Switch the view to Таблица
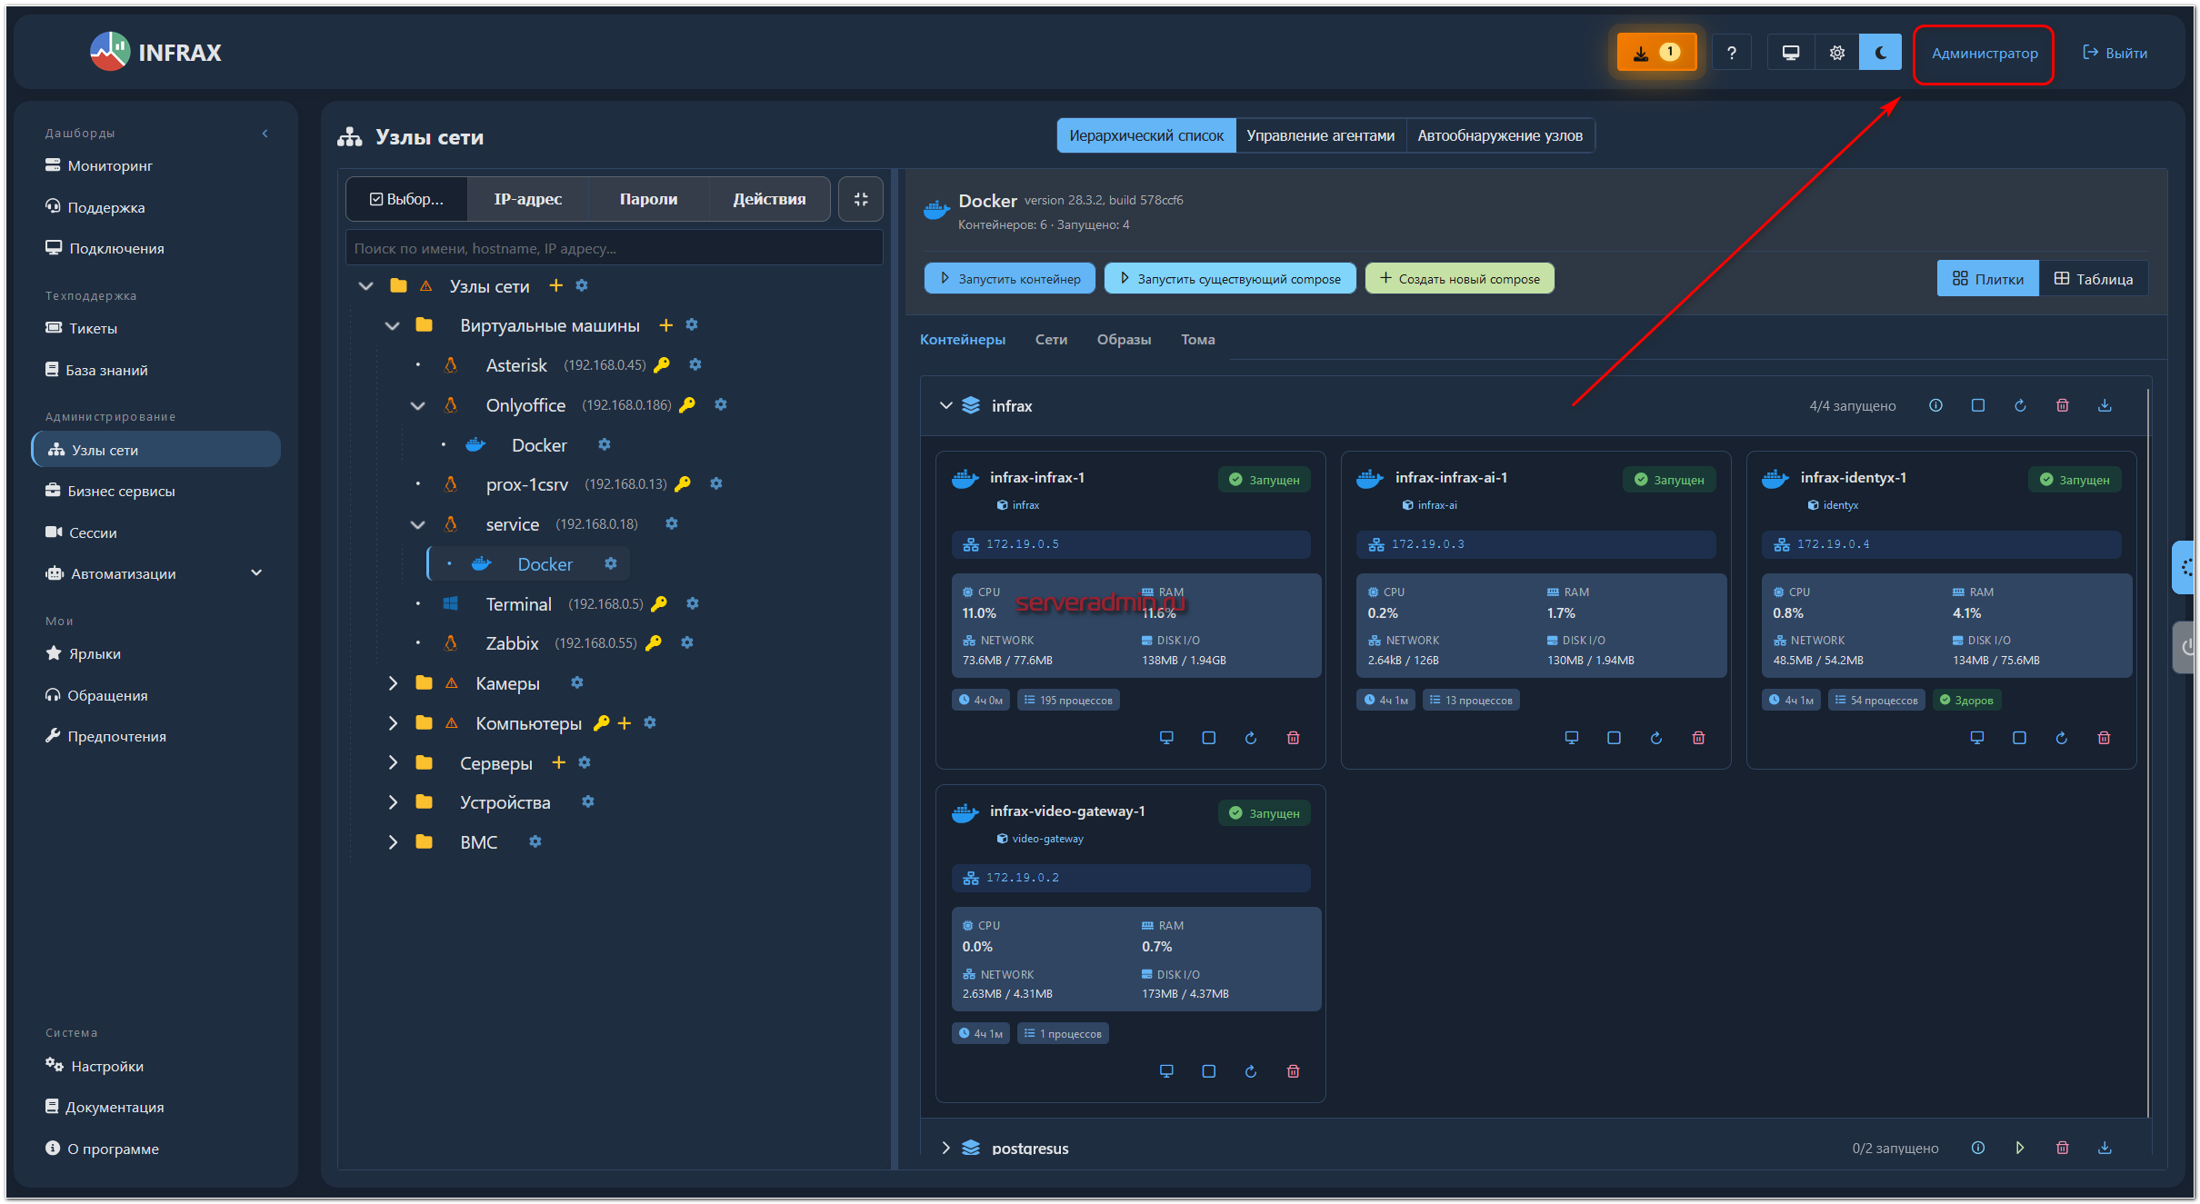Screen dimensions: 2200x1204 click(x=2093, y=279)
